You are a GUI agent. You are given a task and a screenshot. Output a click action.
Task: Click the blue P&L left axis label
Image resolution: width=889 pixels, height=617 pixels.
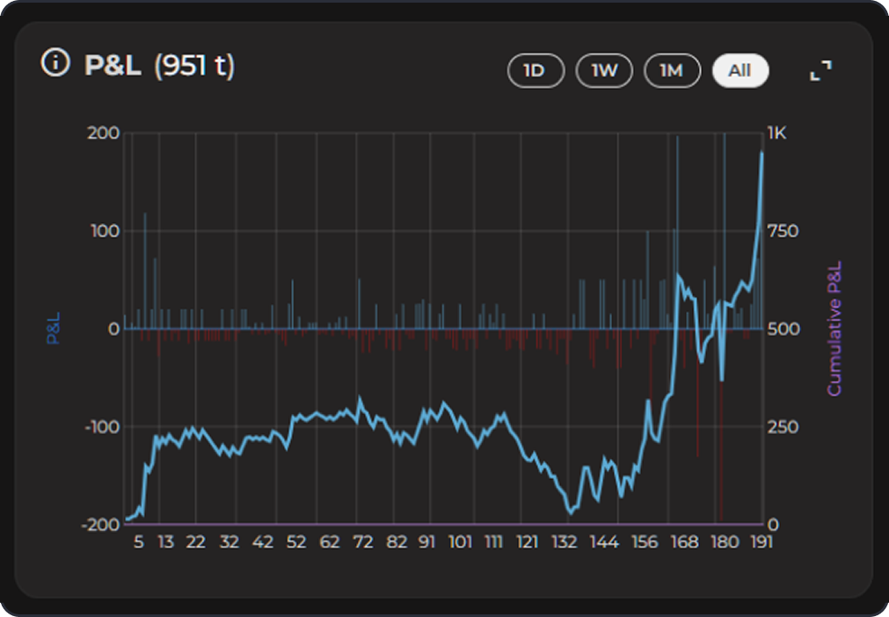tap(53, 327)
